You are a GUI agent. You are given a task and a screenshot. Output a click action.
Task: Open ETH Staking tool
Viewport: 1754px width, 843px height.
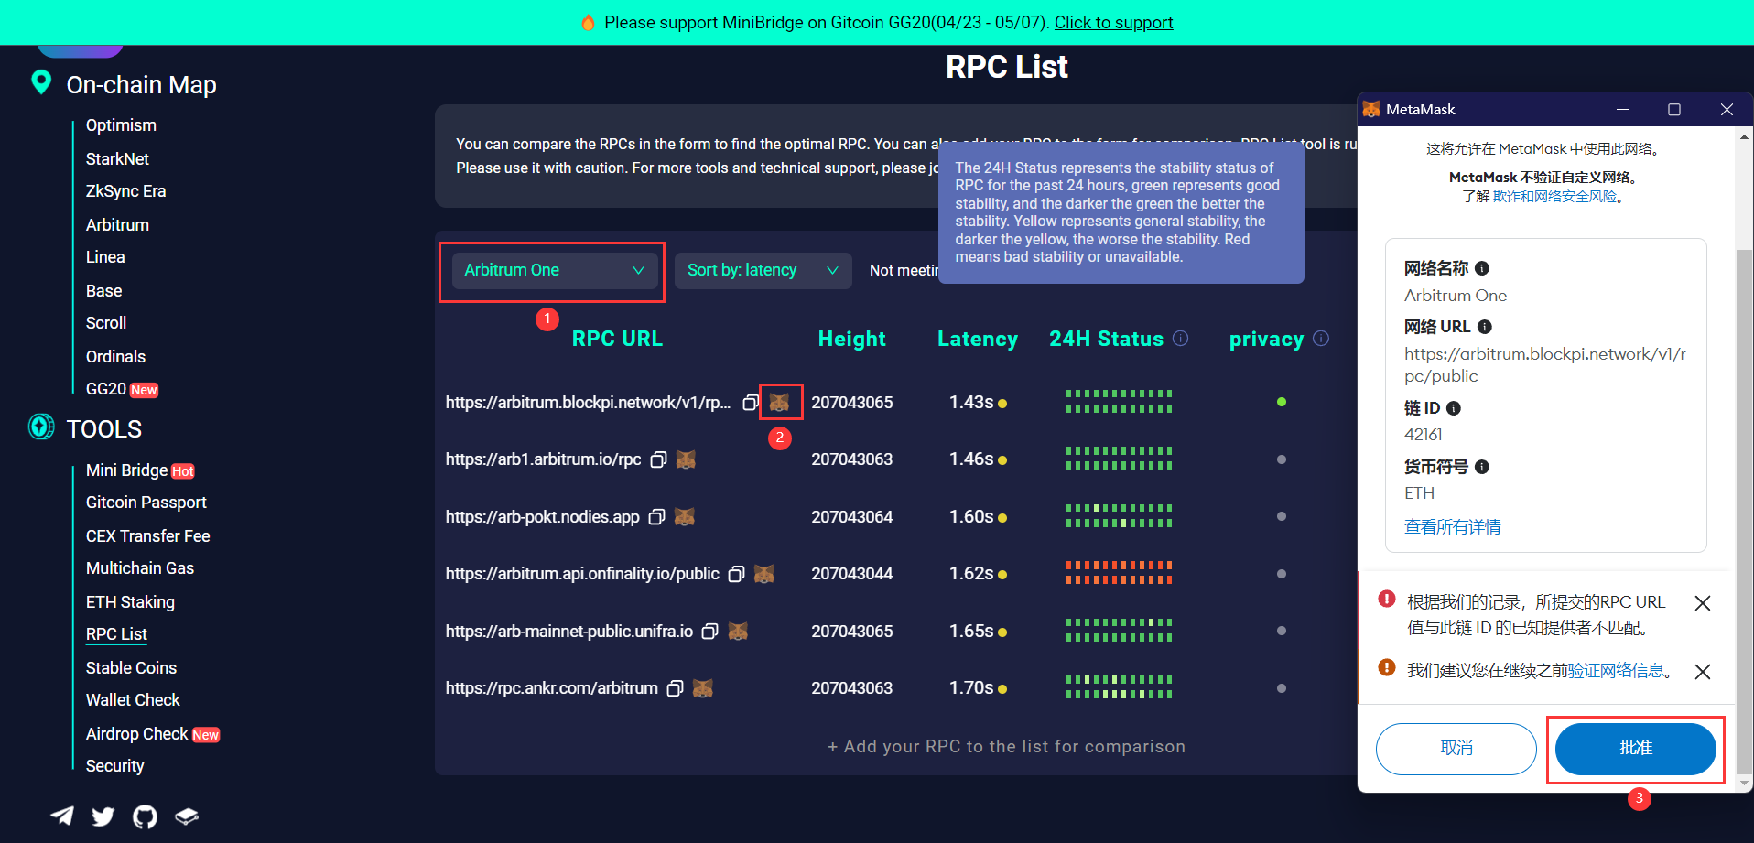point(130,602)
